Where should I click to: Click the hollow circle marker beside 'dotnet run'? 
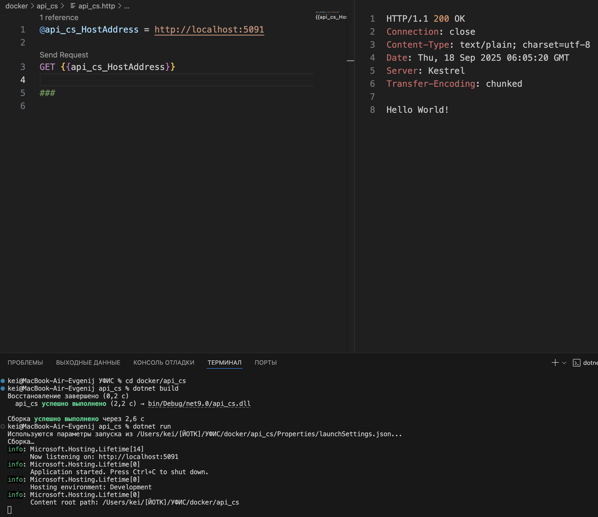pos(3,426)
